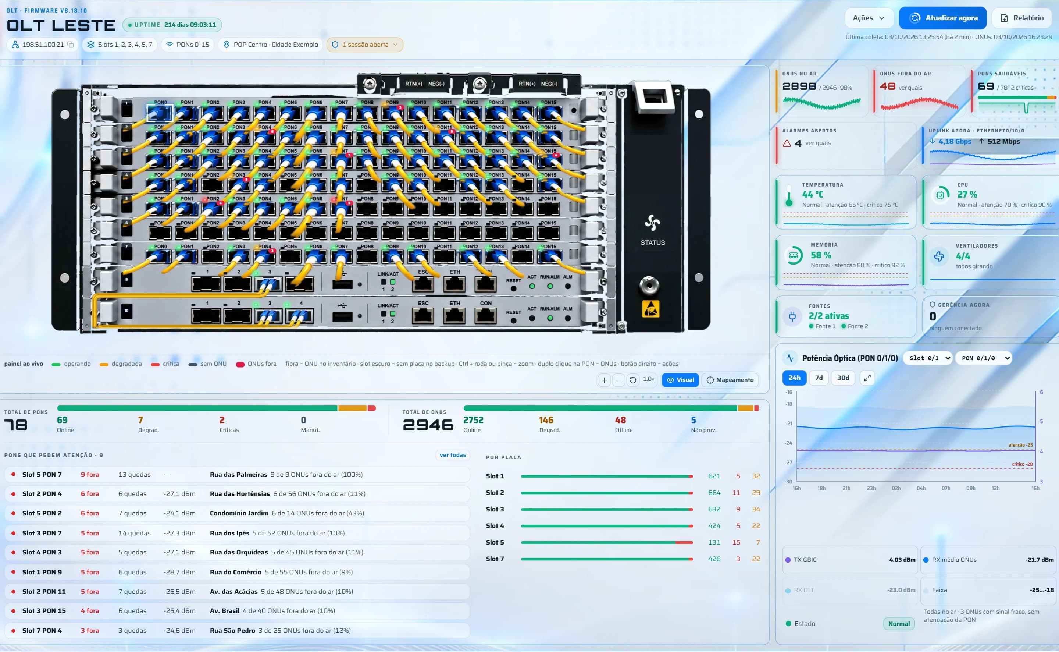Click the fan STATUS icon on chassis
Screen dimensions: 1059x652
[x=652, y=223]
